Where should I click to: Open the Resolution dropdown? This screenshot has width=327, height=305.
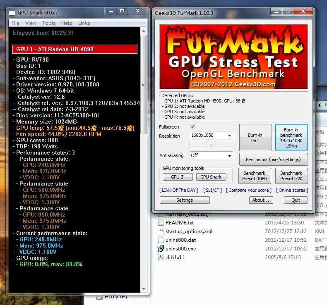pyautogui.click(x=211, y=136)
